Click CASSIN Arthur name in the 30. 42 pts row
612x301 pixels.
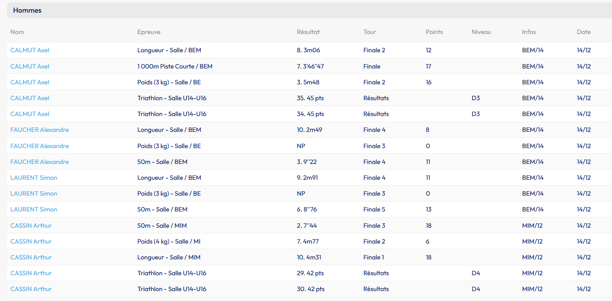click(31, 289)
